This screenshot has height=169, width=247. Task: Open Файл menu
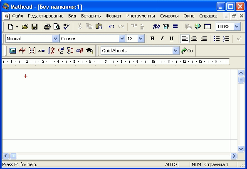17,16
